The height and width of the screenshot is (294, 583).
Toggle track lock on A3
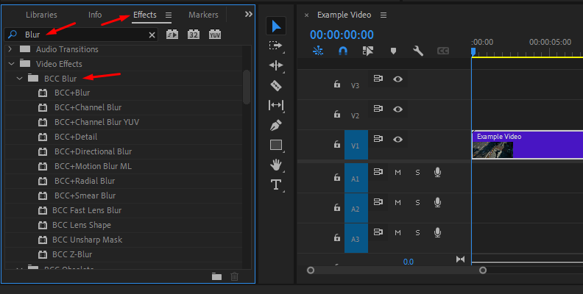click(337, 237)
